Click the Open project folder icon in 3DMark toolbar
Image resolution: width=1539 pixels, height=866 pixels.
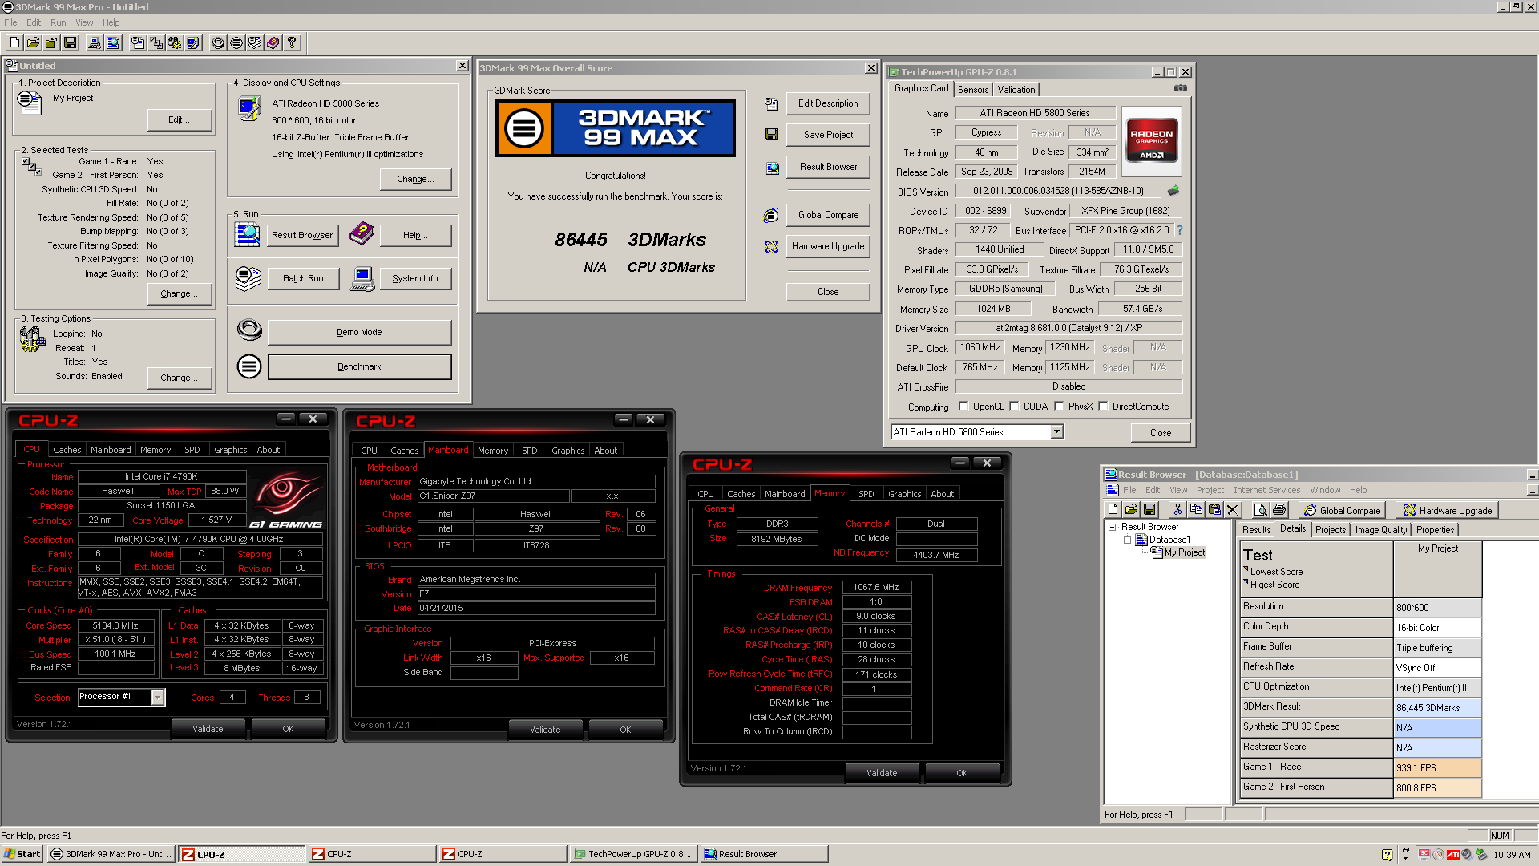tap(33, 42)
